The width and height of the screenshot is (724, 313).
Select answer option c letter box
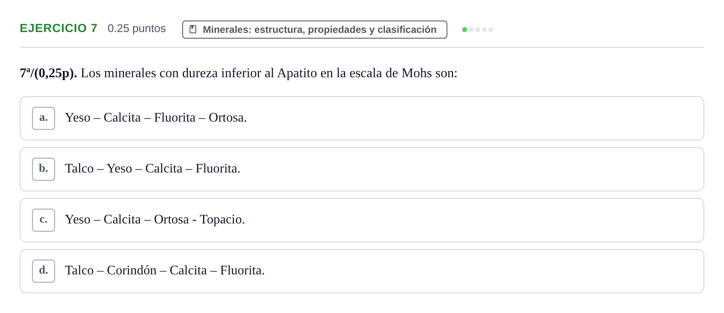pyautogui.click(x=44, y=220)
